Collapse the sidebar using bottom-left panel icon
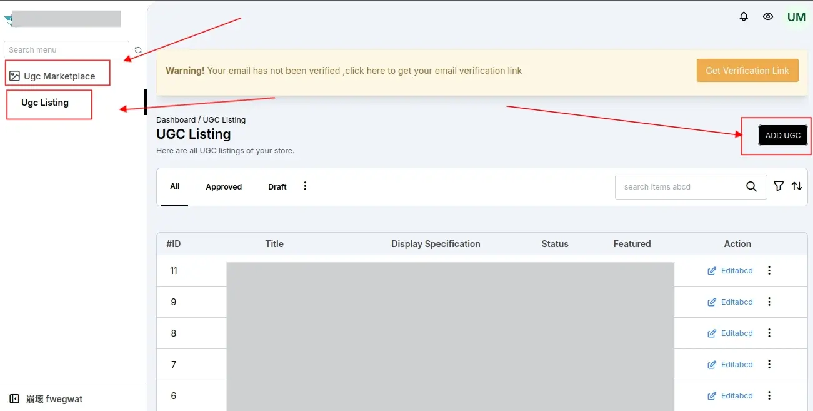The width and height of the screenshot is (813, 411). coord(14,398)
